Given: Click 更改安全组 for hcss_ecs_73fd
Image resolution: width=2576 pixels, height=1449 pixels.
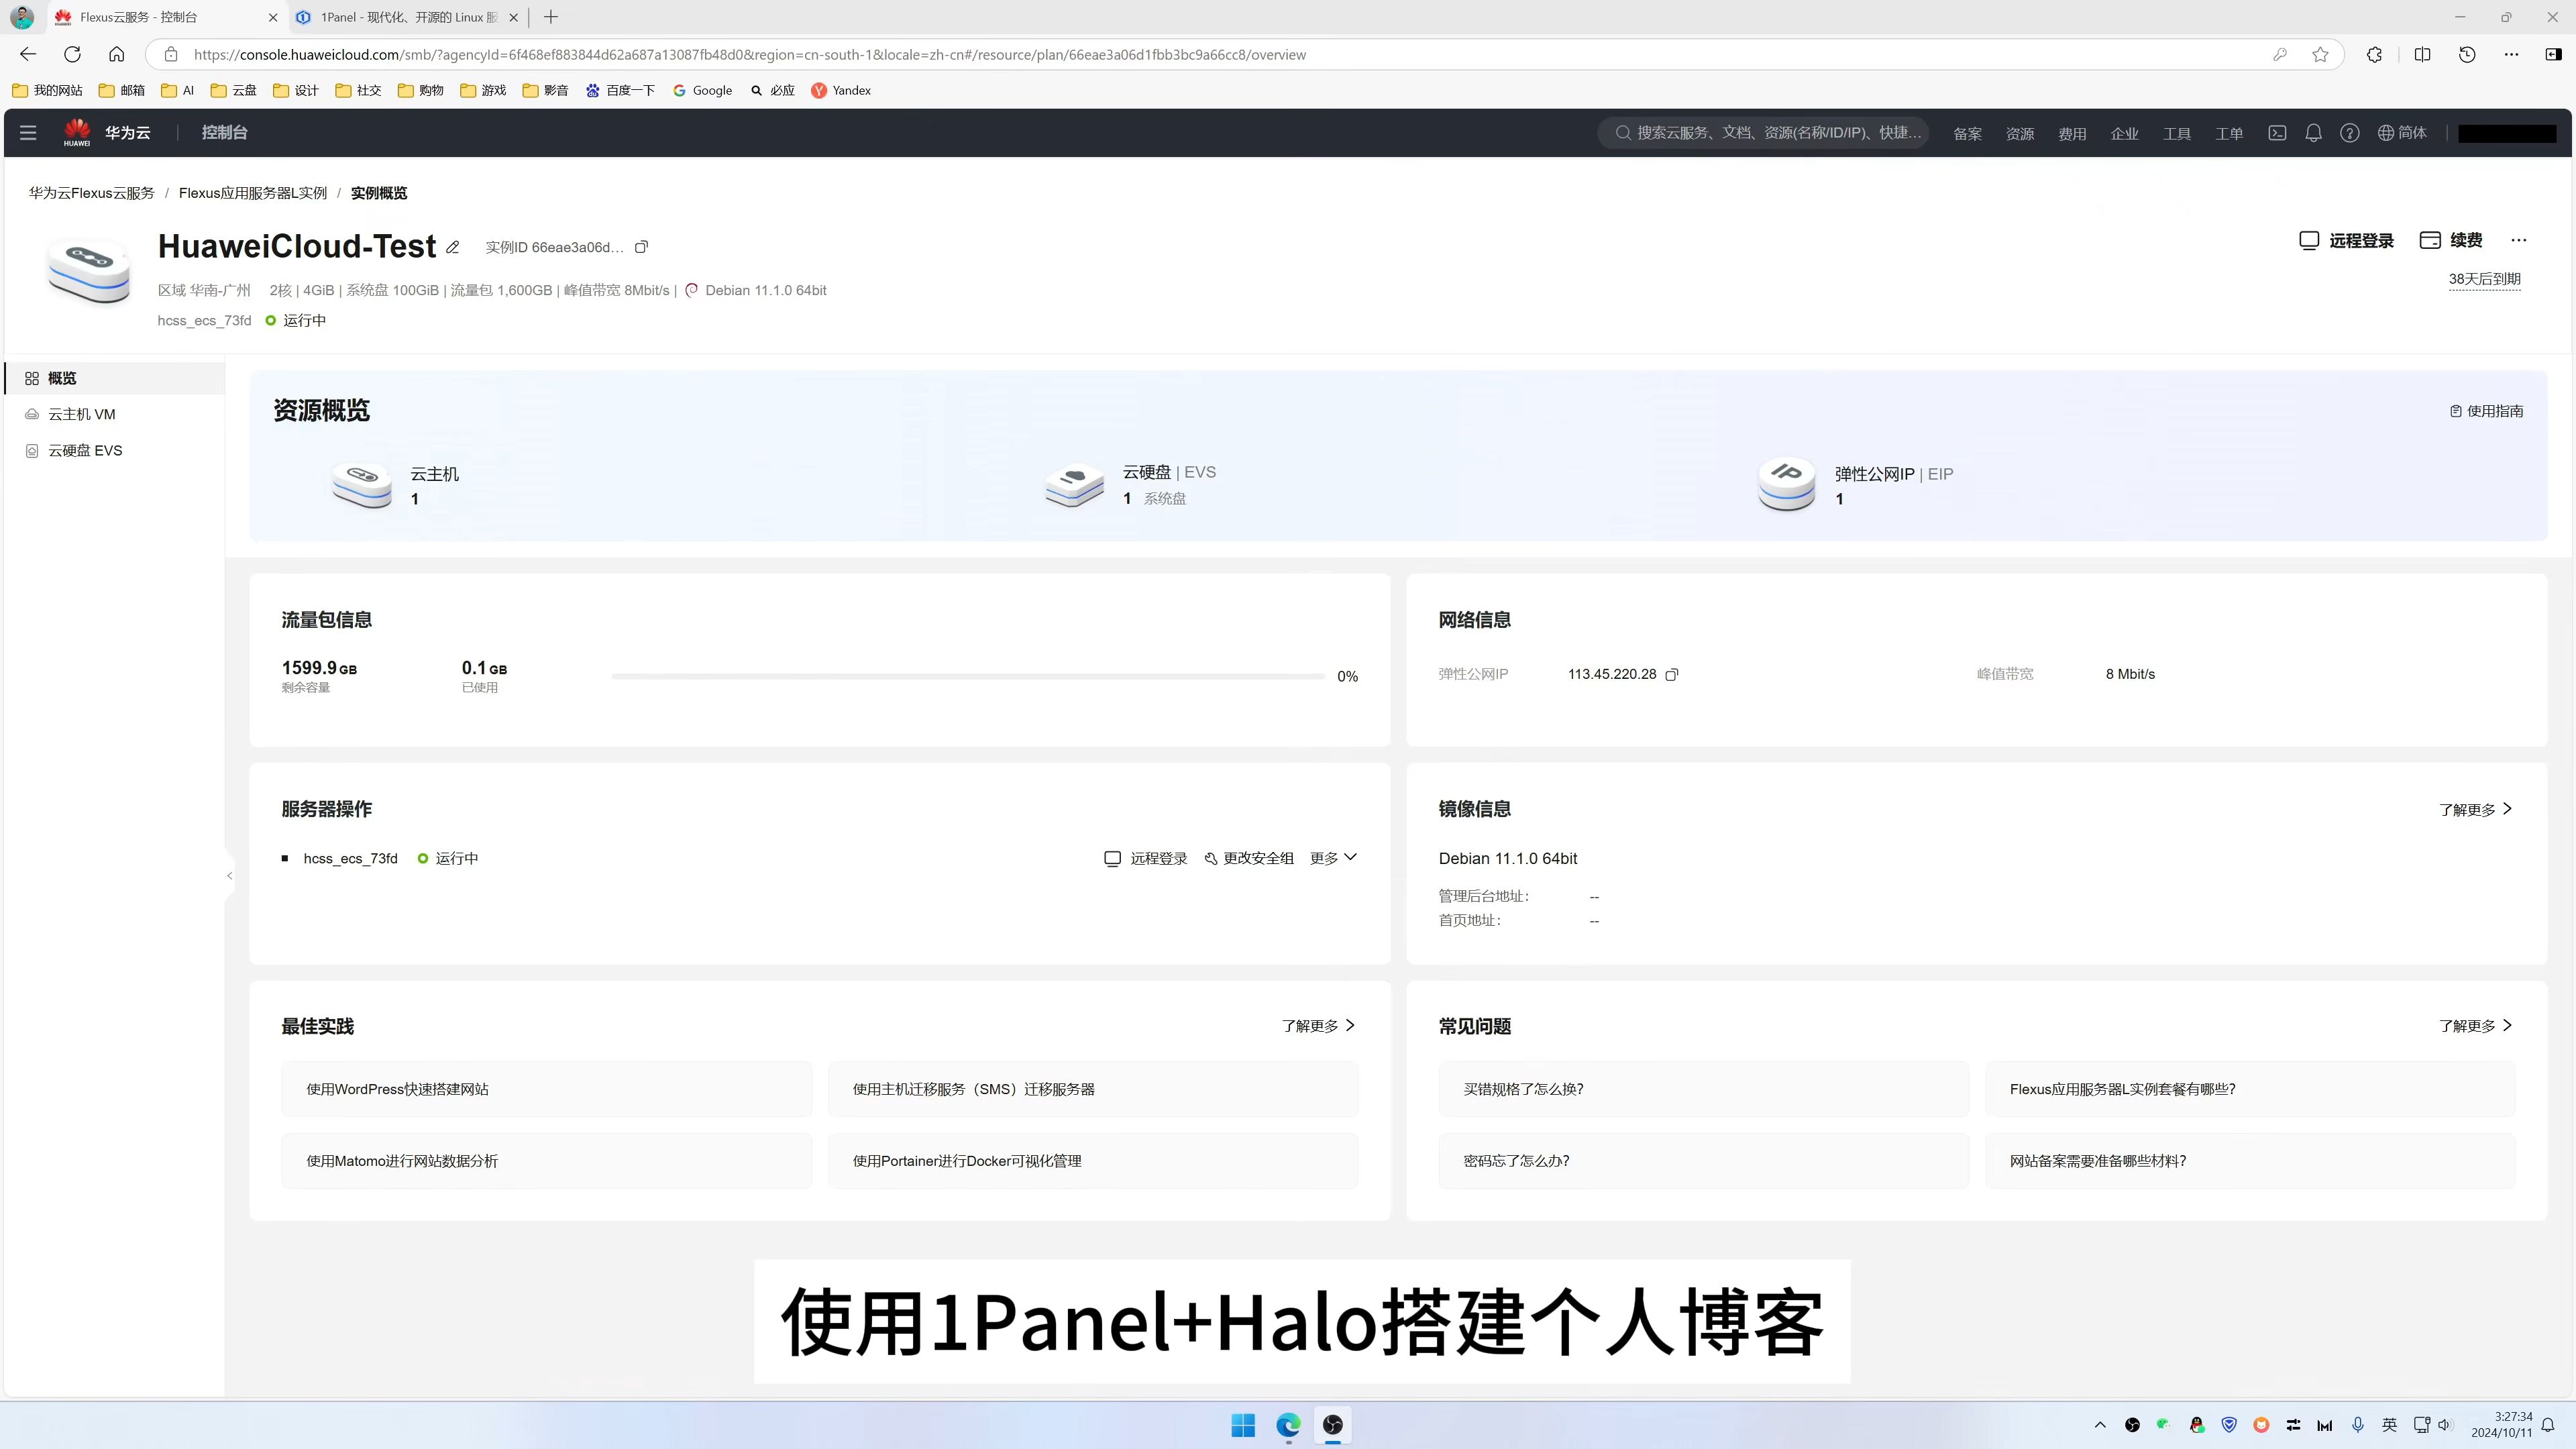Looking at the screenshot, I should click(1249, 858).
